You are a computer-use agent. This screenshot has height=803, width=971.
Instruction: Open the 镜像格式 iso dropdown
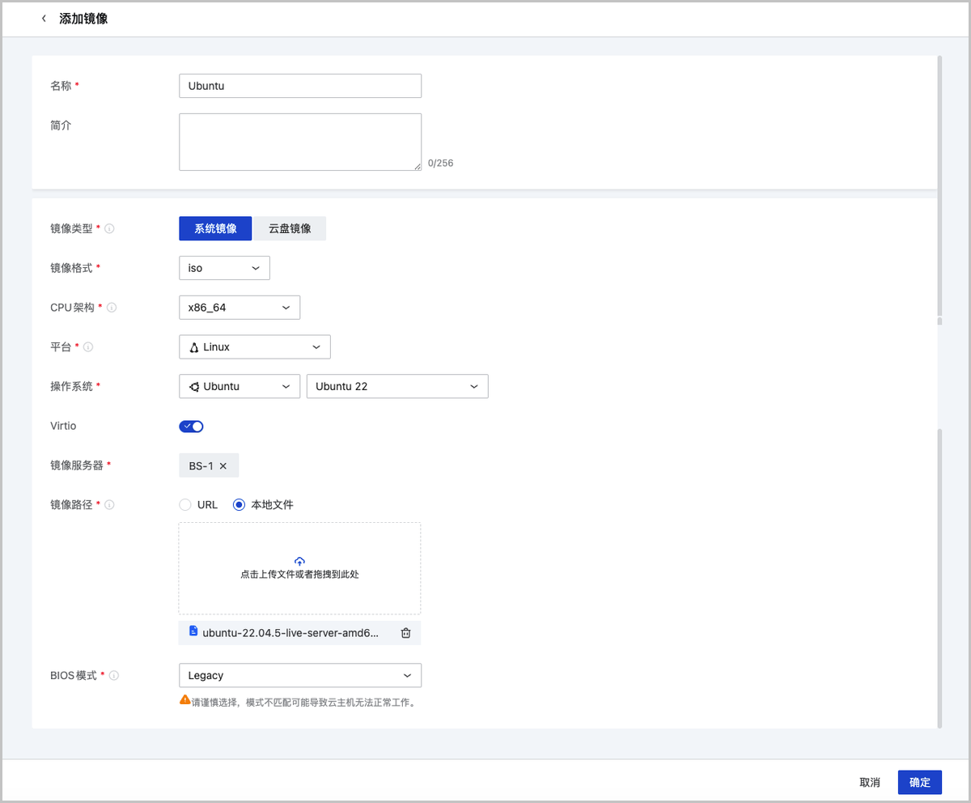coord(224,268)
